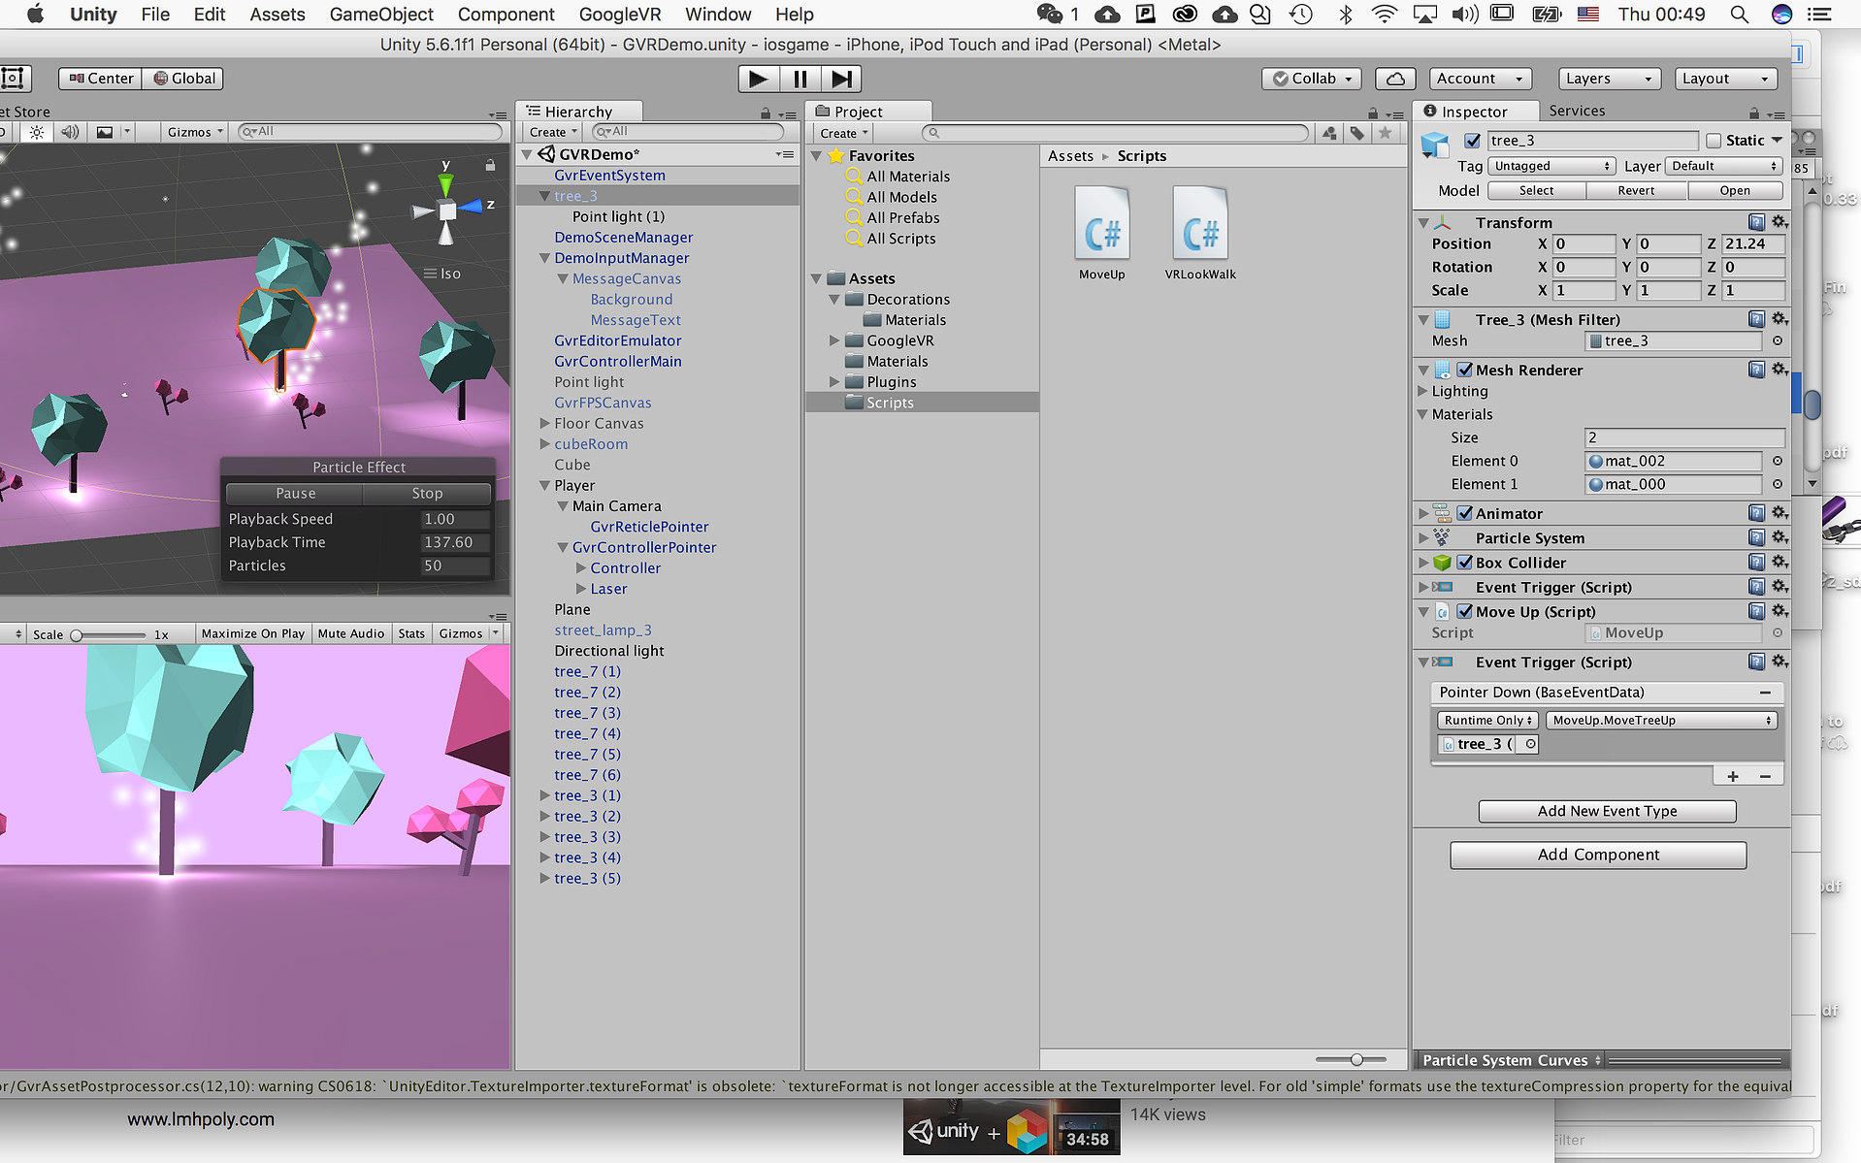Image resolution: width=1861 pixels, height=1163 pixels.
Task: Click Add New Event Type button
Action: coord(1607,811)
